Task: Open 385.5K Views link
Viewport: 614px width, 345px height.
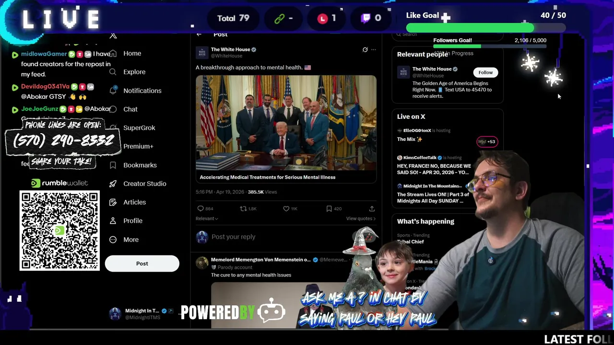Action: coord(262,192)
